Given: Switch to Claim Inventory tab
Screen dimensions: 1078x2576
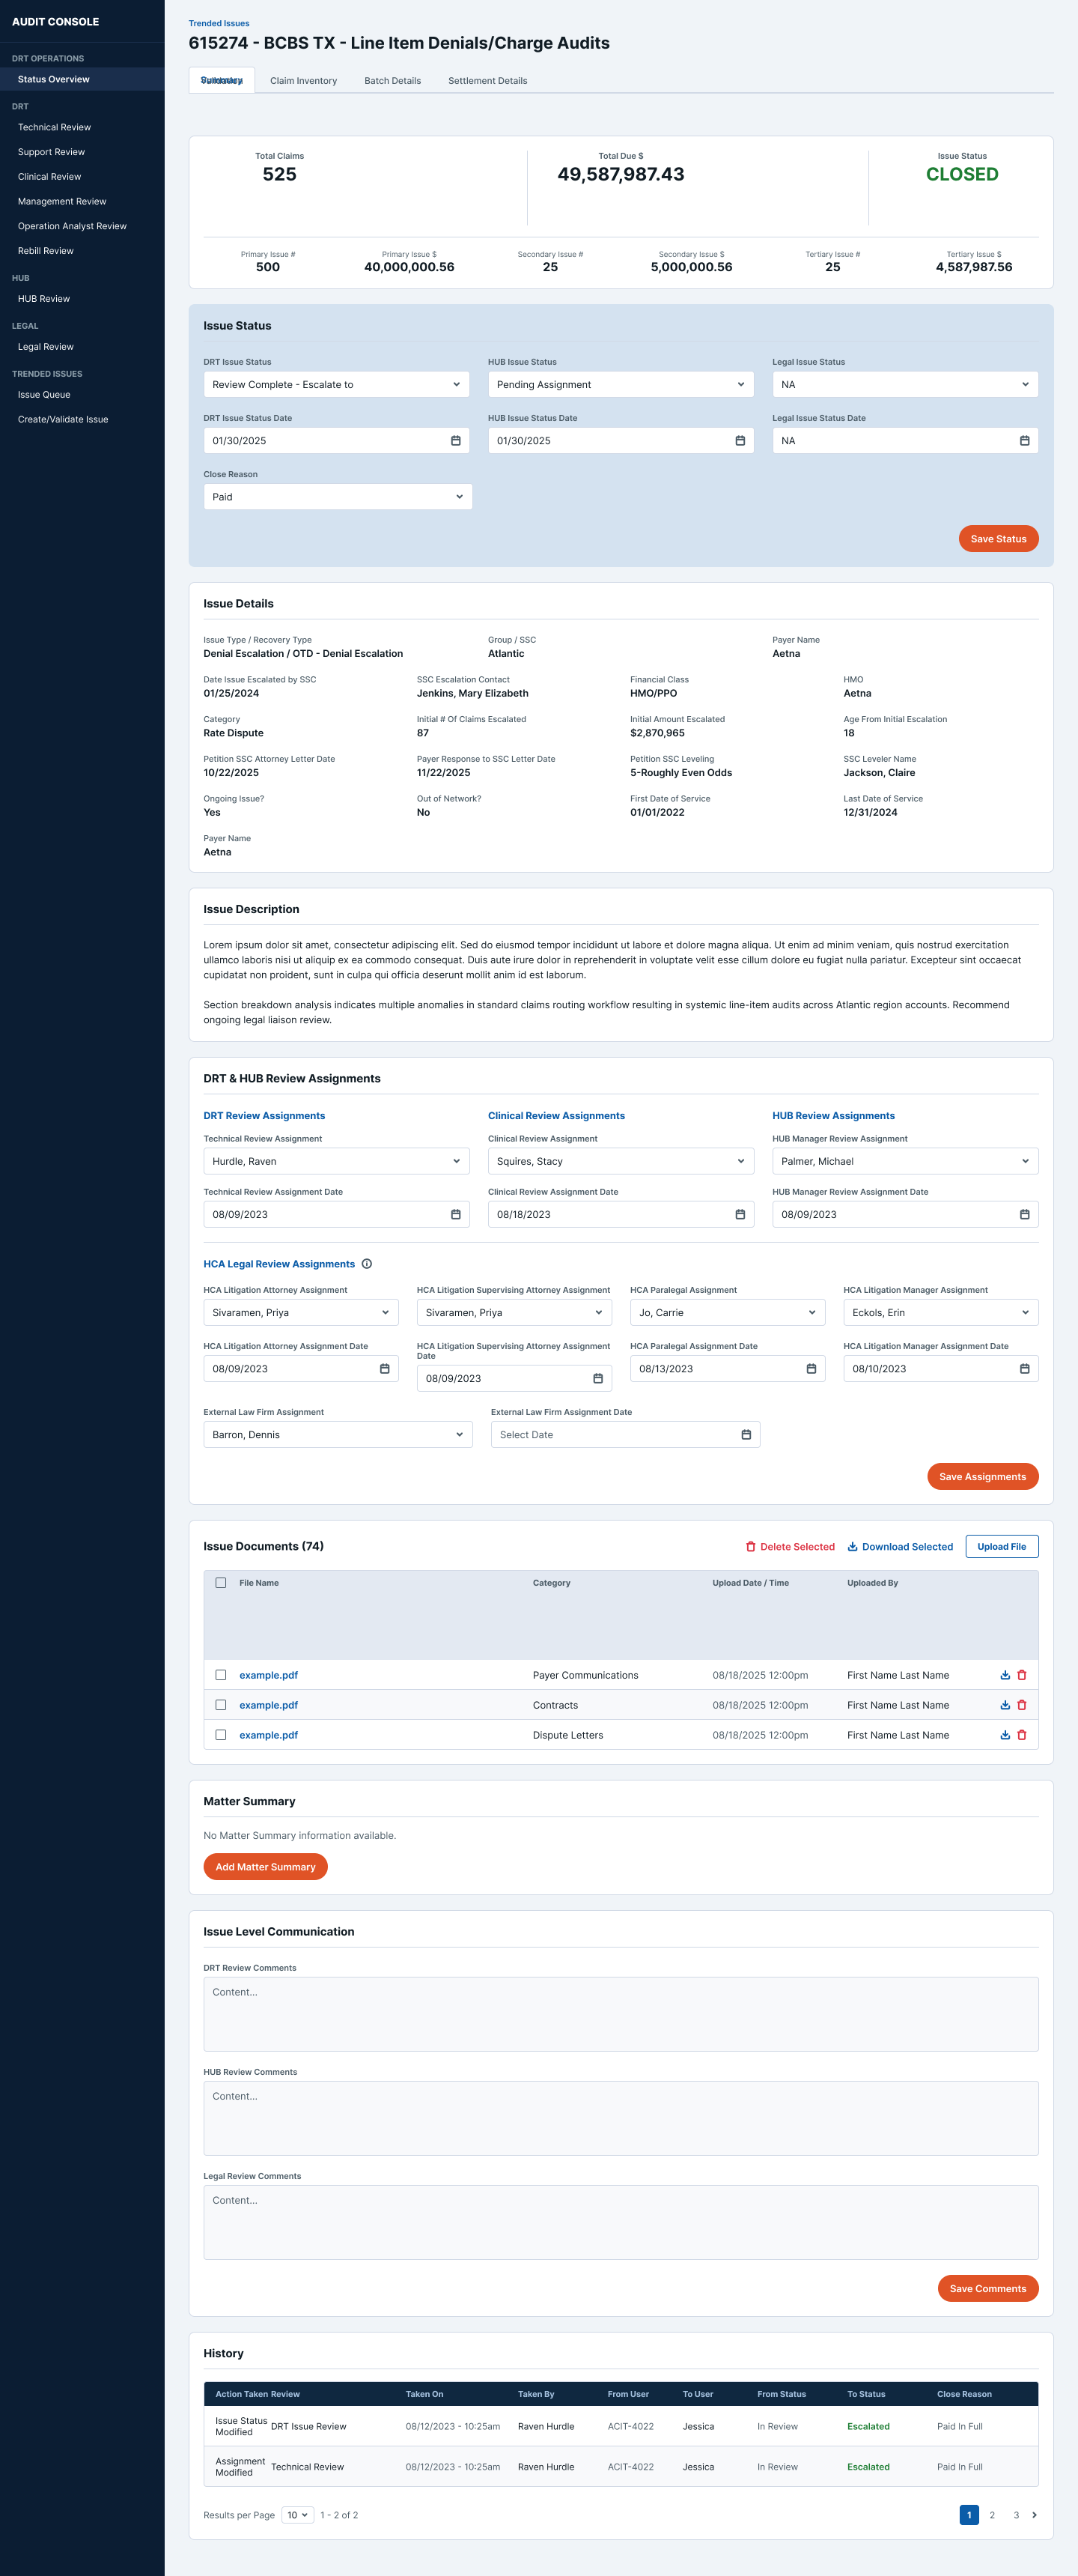Looking at the screenshot, I should pyautogui.click(x=304, y=81).
